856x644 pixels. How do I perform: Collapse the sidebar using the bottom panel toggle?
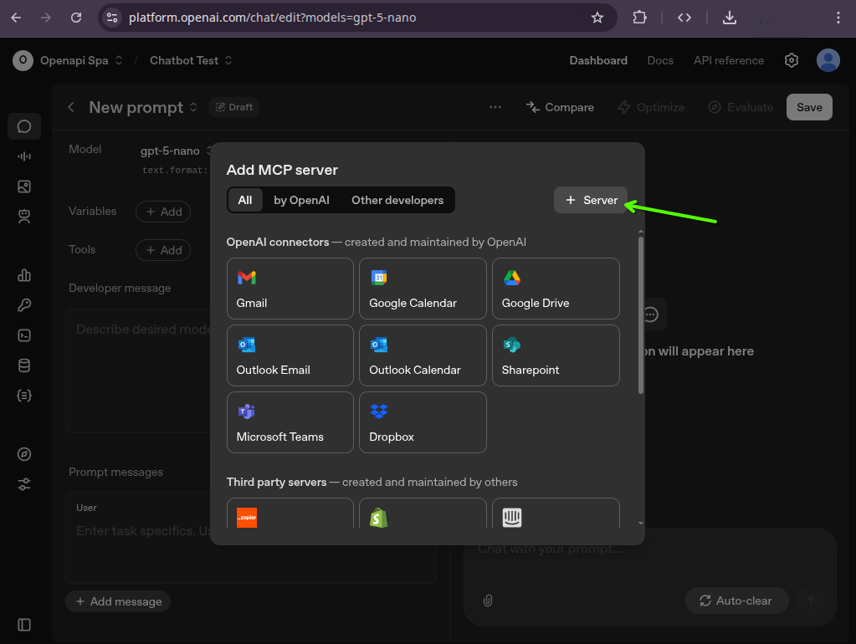click(x=23, y=624)
